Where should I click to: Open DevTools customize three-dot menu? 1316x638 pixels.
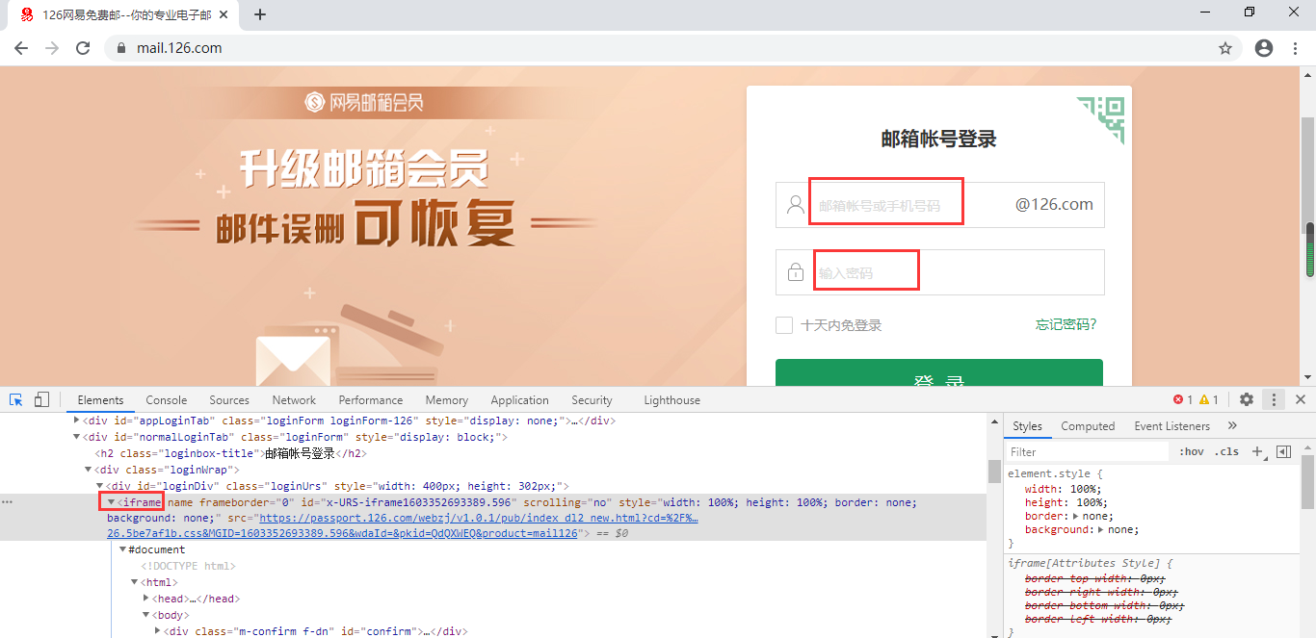(x=1274, y=399)
